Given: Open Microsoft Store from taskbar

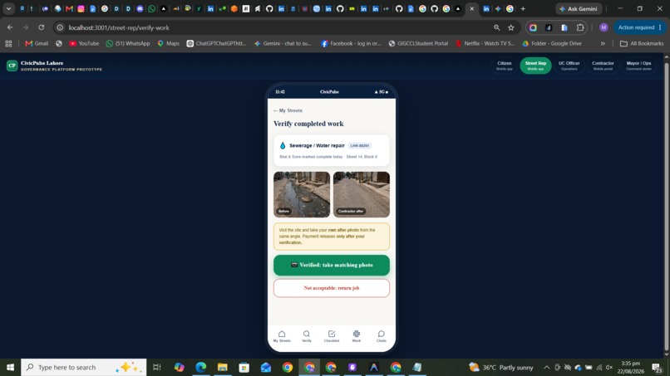Looking at the screenshot, I should (x=244, y=367).
